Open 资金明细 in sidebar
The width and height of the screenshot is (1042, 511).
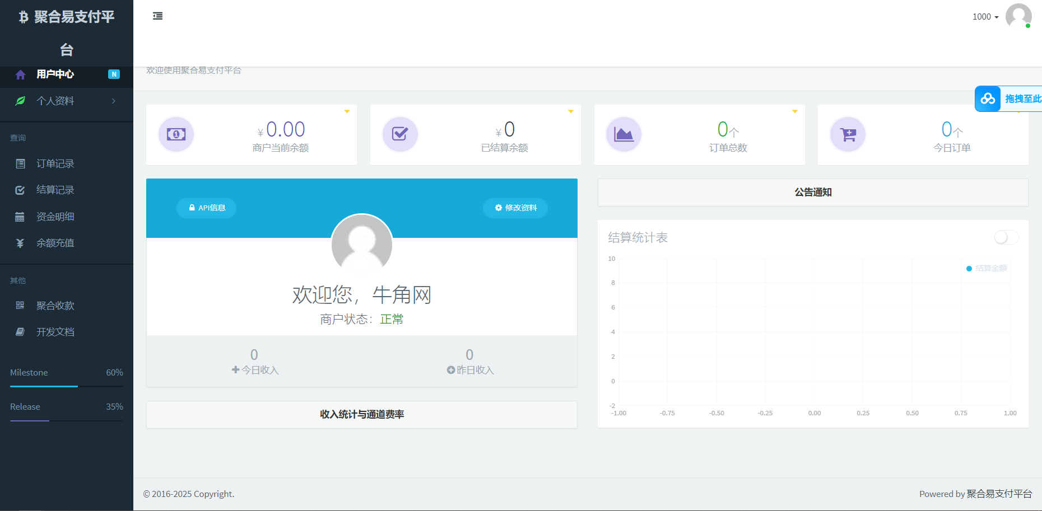[x=67, y=217]
